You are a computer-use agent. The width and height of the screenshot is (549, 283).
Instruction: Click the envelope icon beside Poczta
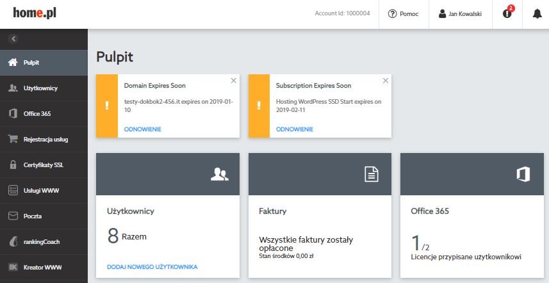(13, 216)
